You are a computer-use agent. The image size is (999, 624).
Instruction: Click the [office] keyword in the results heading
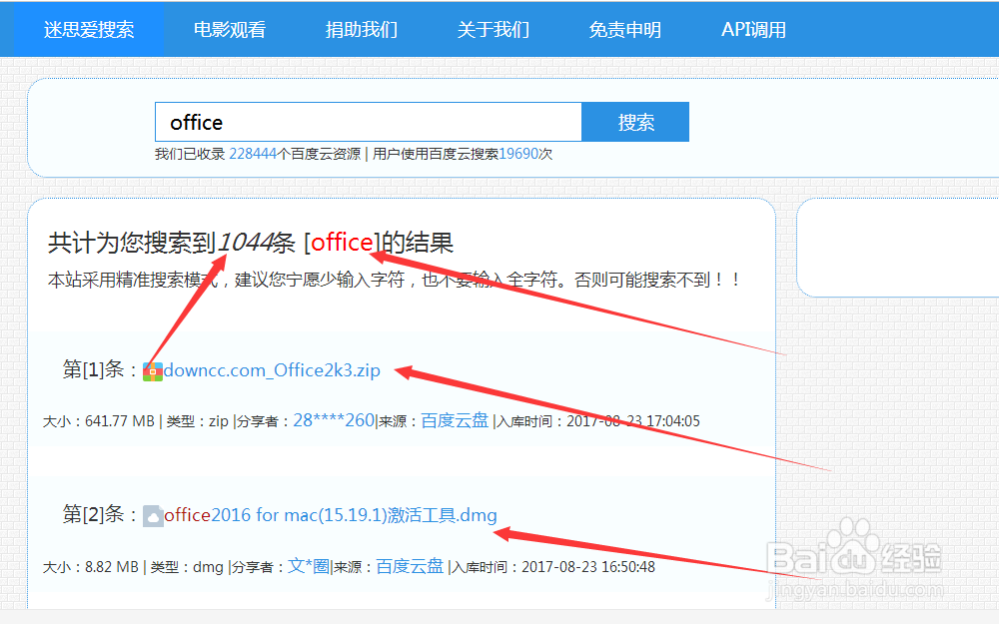pos(342,242)
